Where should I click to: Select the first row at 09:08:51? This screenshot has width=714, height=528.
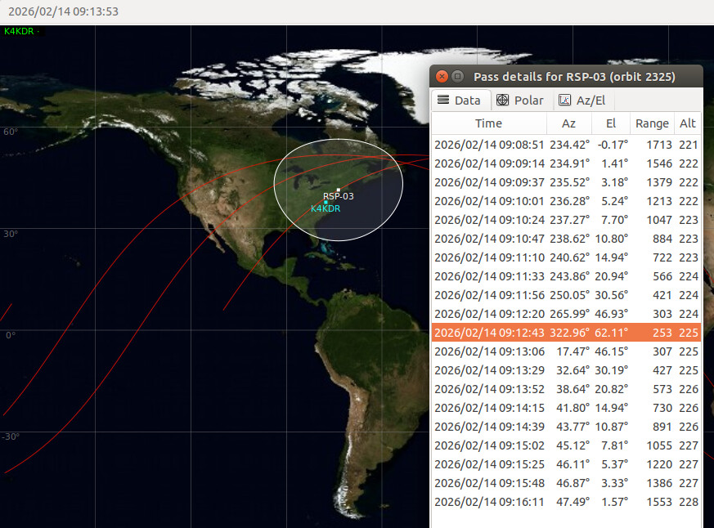point(564,145)
